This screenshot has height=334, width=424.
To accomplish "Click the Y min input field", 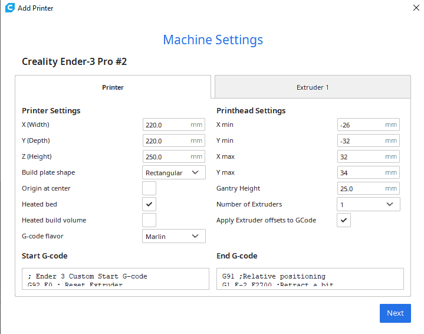I will (369, 141).
